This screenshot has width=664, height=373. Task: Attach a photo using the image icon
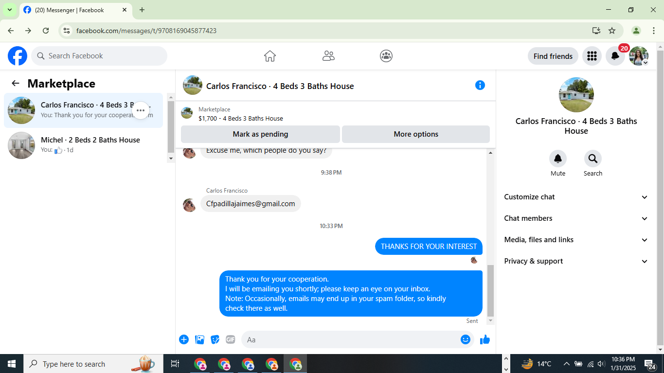click(x=199, y=339)
